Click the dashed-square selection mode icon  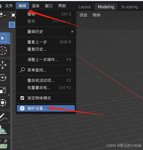coord(12,25)
